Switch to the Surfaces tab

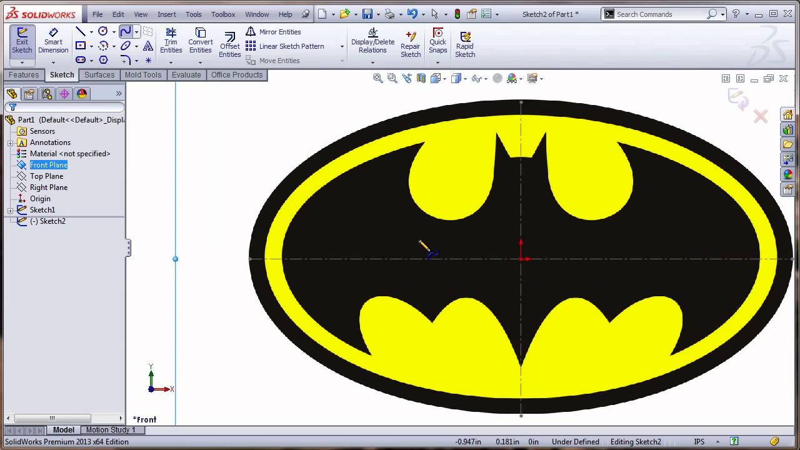click(x=99, y=75)
